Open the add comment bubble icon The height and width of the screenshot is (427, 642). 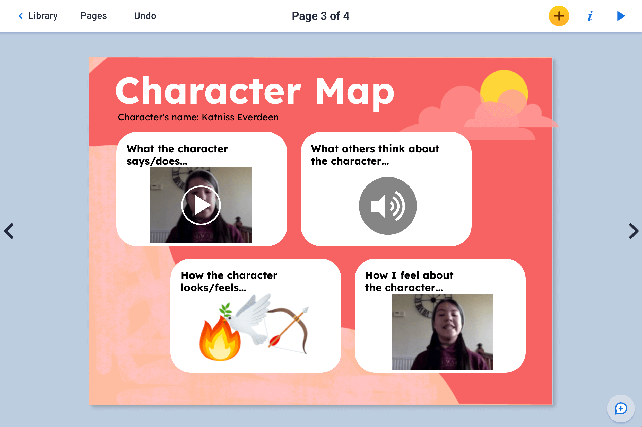pyautogui.click(x=620, y=408)
